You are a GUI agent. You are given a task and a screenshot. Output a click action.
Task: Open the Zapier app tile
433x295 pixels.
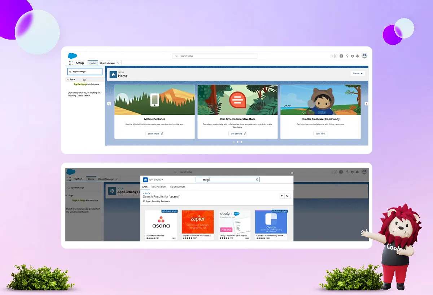pyautogui.click(x=198, y=225)
